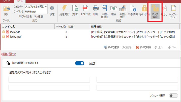Viewport: 181px width, 102px height.
Task: Click the bottom-left password field
Action: click(x=49, y=87)
